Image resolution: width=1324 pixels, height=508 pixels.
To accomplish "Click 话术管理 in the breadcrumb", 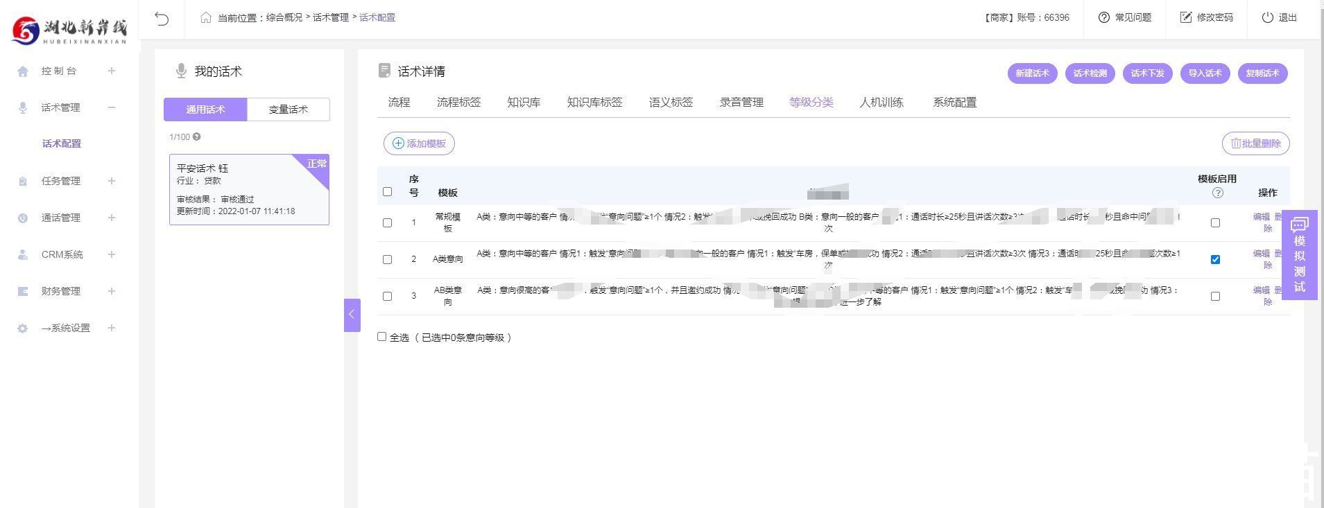I will click(x=331, y=18).
